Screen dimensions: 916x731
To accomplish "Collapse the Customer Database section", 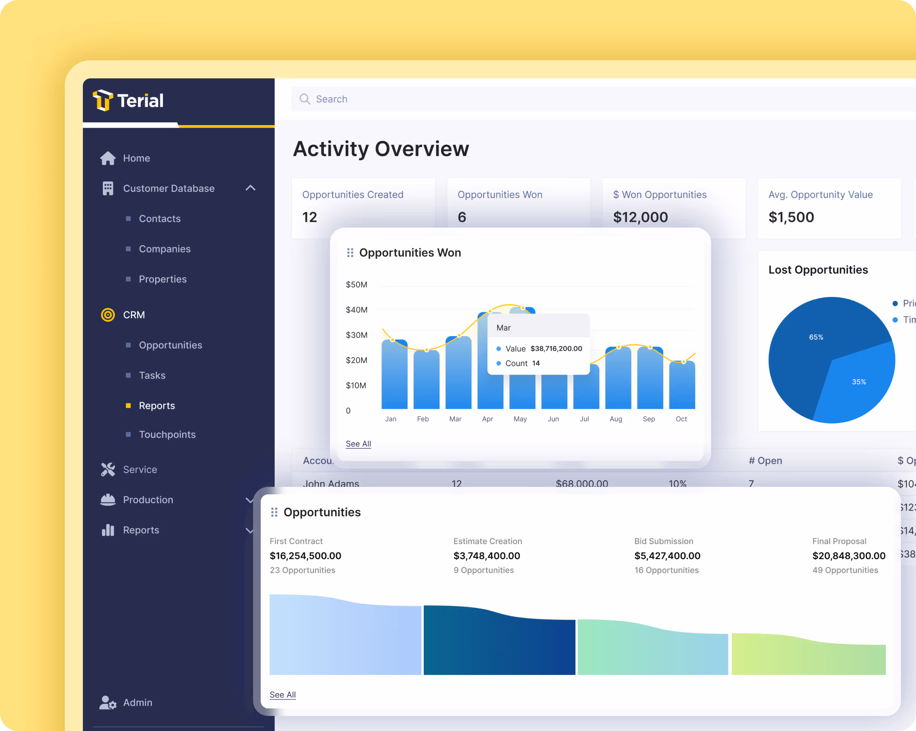I will point(251,188).
